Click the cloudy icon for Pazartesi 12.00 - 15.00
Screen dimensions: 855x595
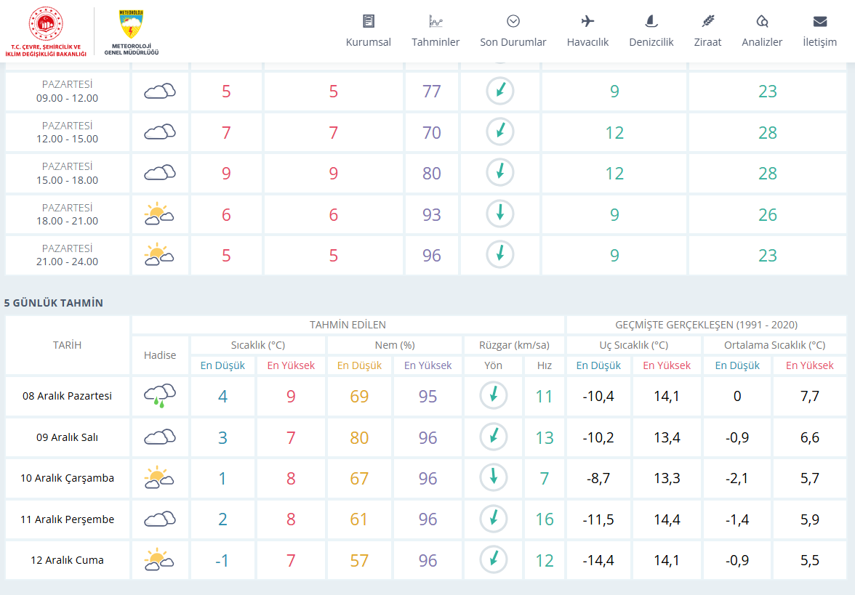[160, 132]
